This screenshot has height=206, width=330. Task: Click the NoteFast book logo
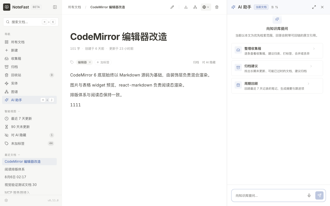7,7
